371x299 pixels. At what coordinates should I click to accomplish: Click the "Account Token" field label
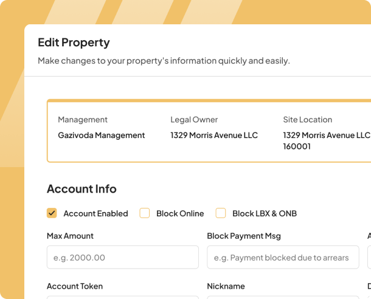[x=75, y=286]
